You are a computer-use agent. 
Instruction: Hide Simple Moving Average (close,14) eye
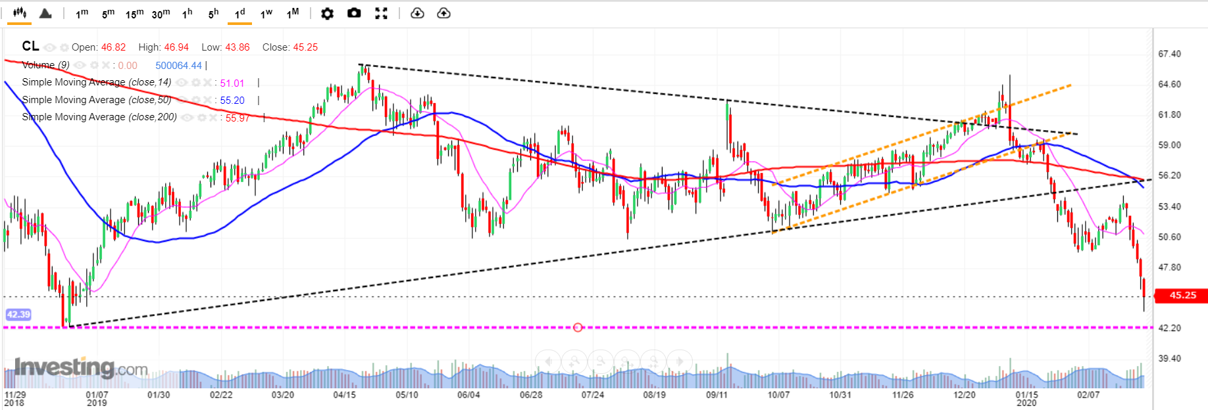coord(182,82)
